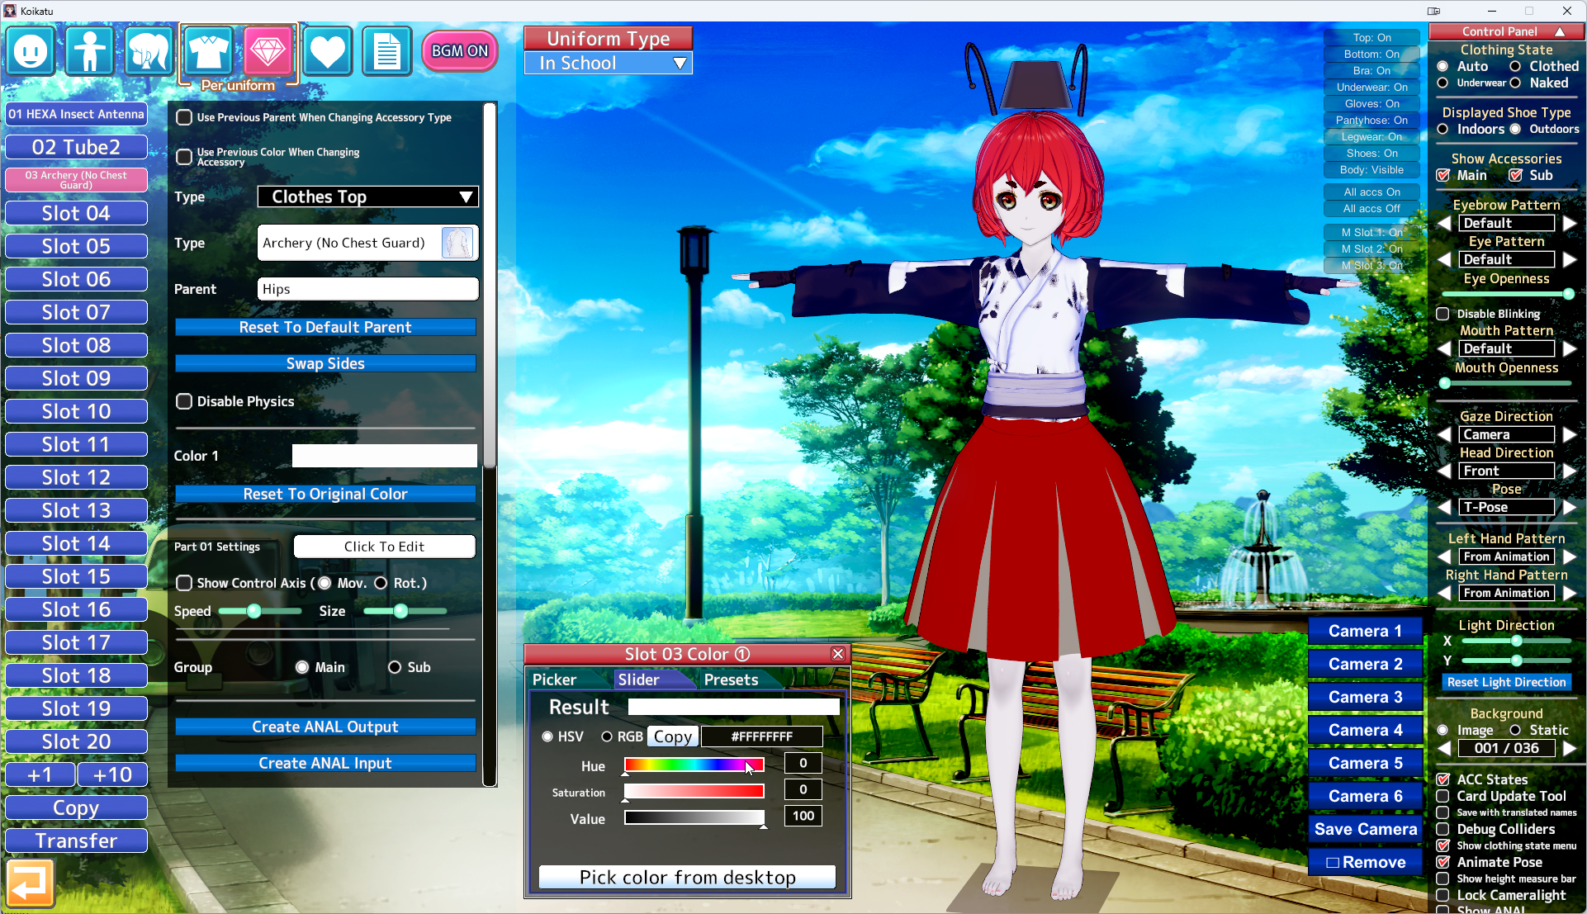Collapse the Control Panel triangle
Viewport: 1587px width, 914px height.
(x=1560, y=31)
